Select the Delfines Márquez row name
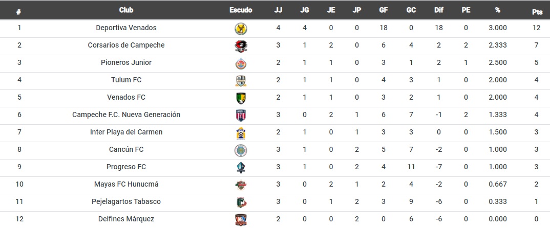 (126, 219)
